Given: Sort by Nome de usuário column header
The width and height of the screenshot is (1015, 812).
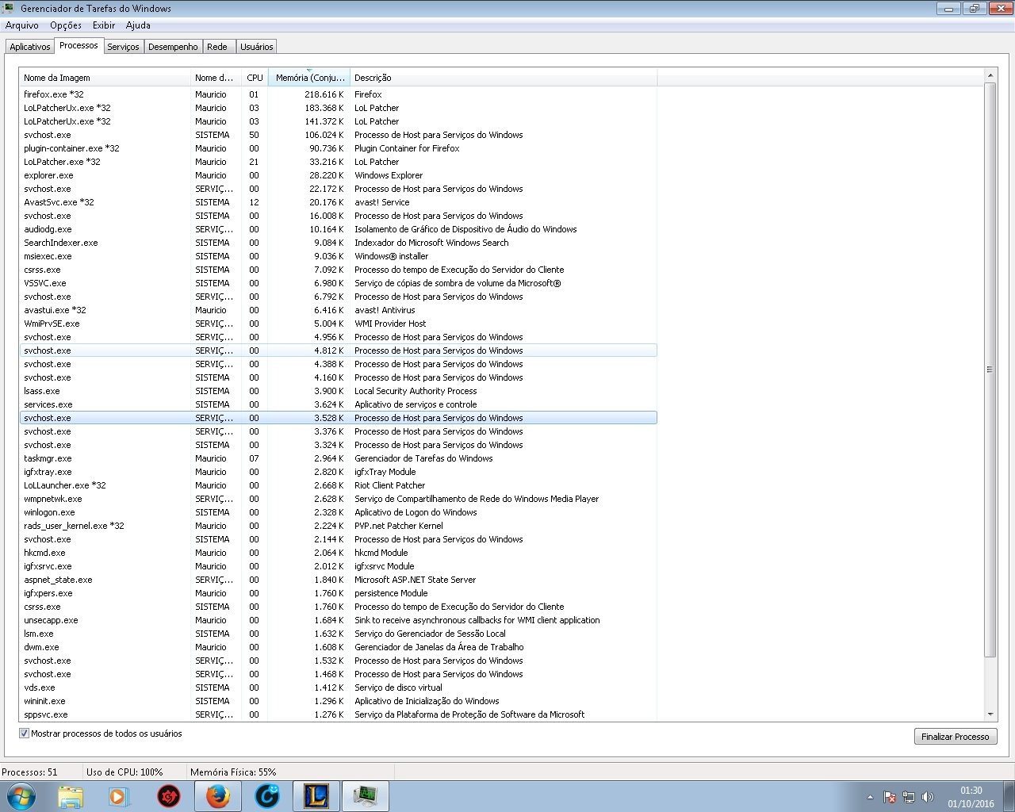Looking at the screenshot, I should pyautogui.click(x=216, y=78).
